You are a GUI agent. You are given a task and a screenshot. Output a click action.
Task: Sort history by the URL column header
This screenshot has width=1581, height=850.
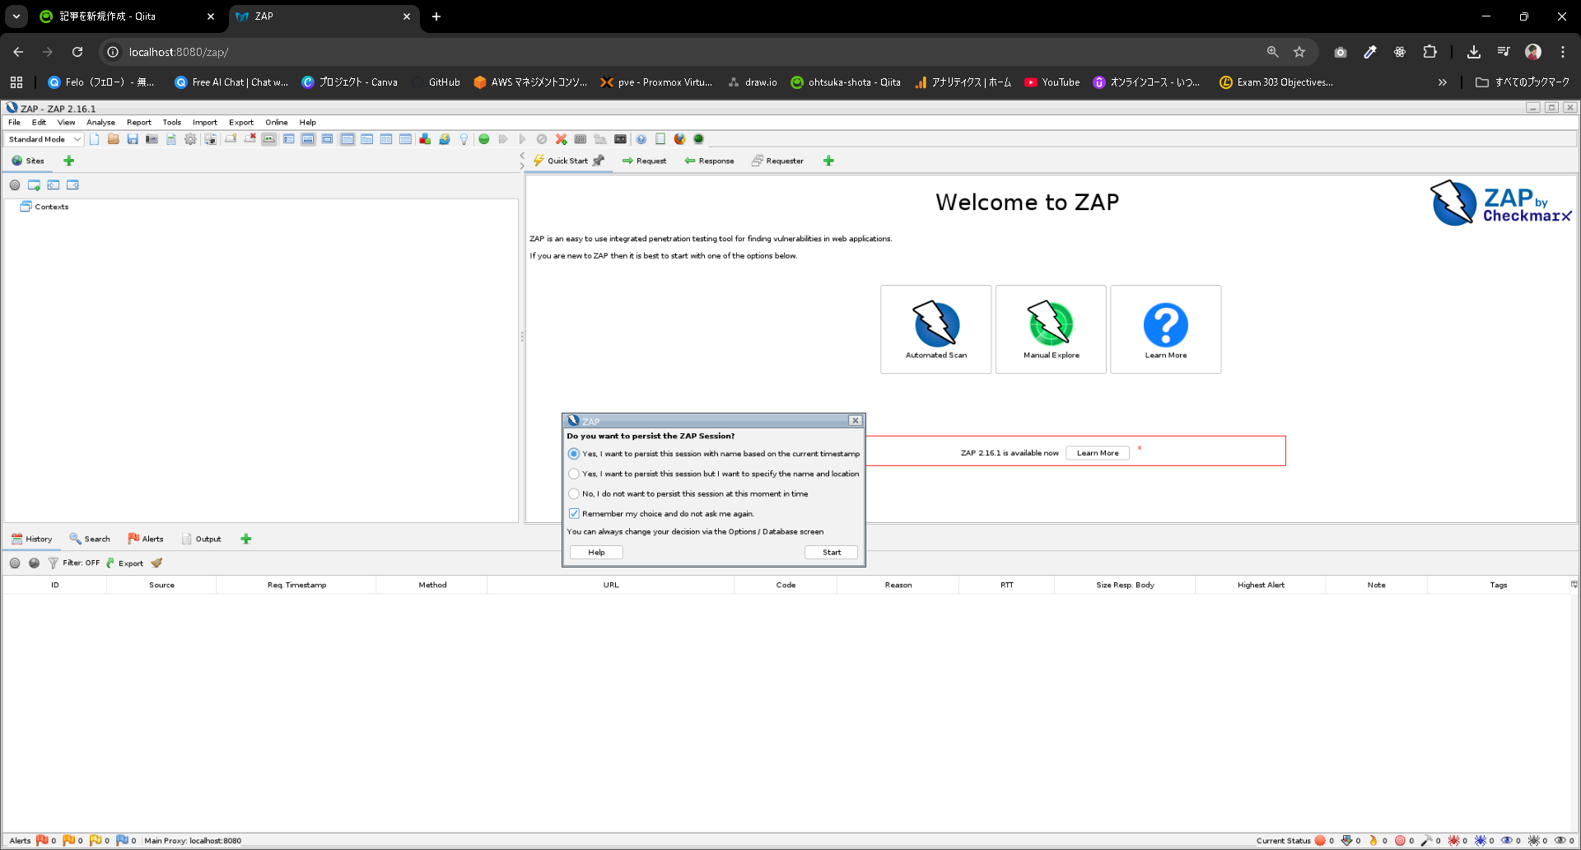click(610, 585)
